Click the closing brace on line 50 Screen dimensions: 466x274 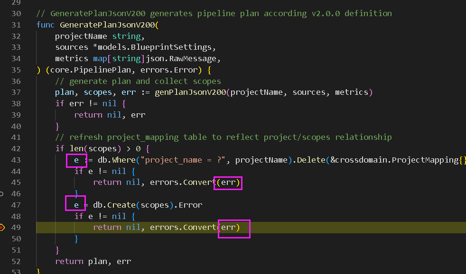click(76, 238)
